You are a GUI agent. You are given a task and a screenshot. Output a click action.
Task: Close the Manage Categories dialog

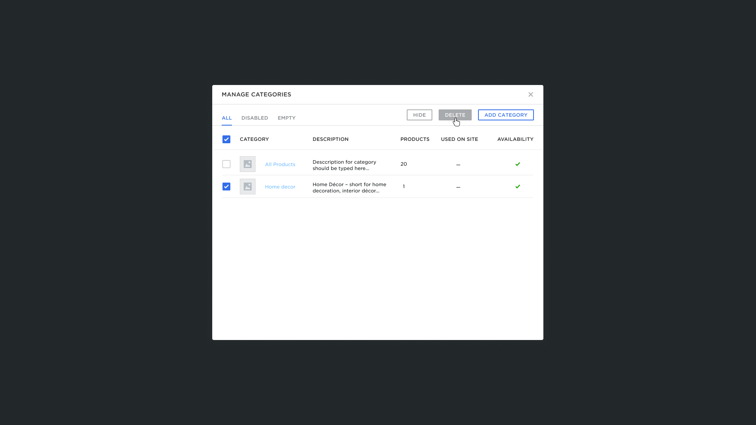(x=530, y=94)
